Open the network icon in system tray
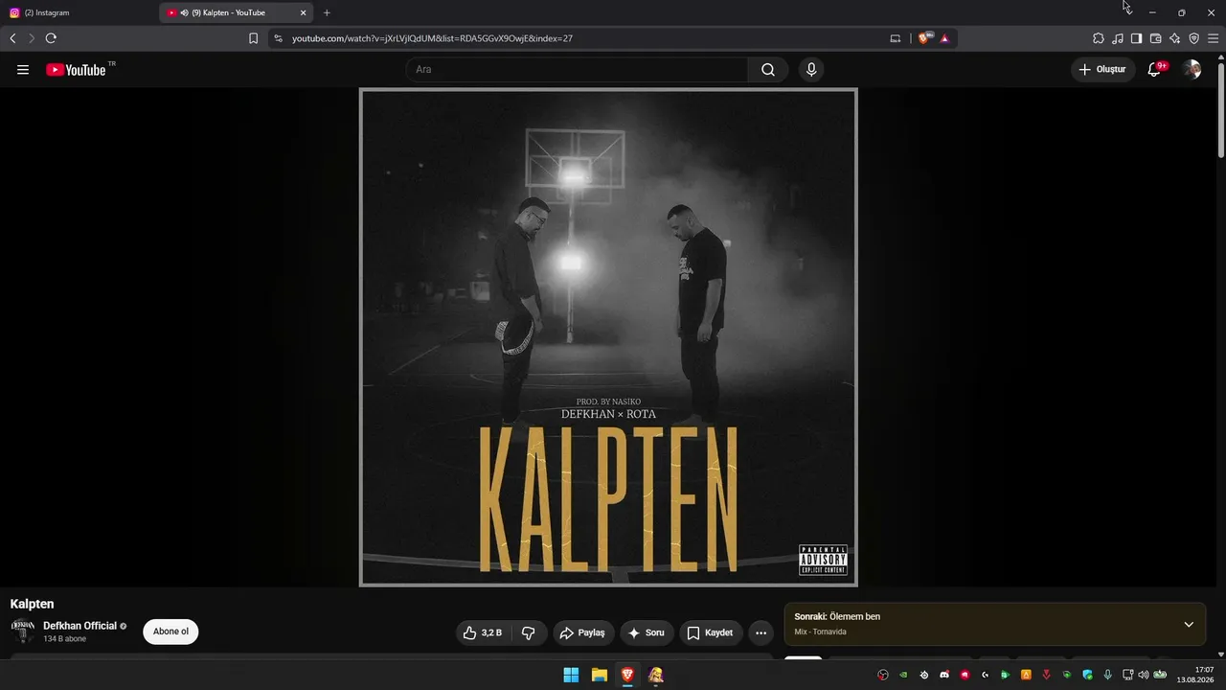Image resolution: width=1226 pixels, height=690 pixels. point(1127,675)
